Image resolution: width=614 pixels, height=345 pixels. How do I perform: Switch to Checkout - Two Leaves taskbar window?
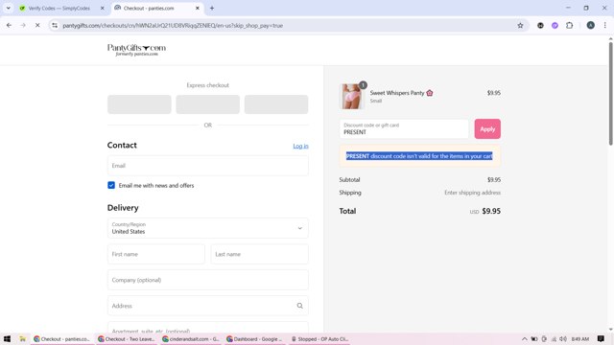pyautogui.click(x=127, y=338)
